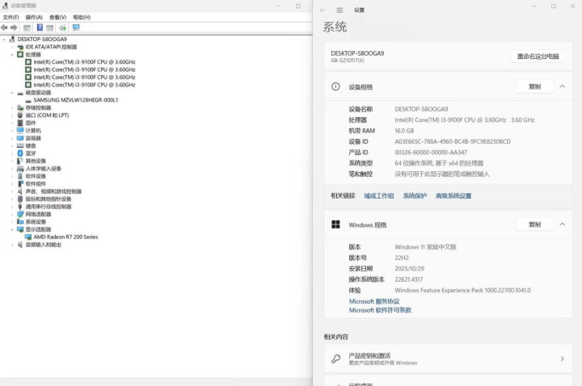This screenshot has height=386, width=582.
Task: Click the update driver icon with green arrow
Action: pos(63,27)
